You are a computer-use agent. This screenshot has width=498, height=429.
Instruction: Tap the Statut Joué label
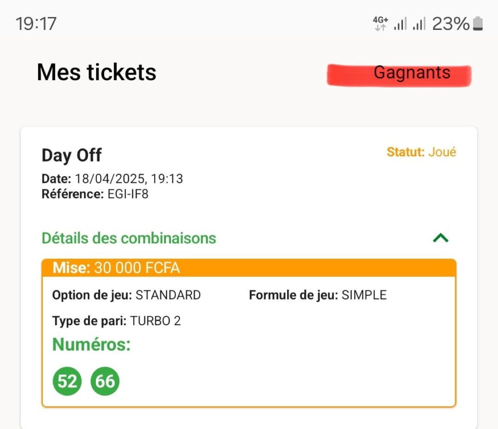point(421,152)
